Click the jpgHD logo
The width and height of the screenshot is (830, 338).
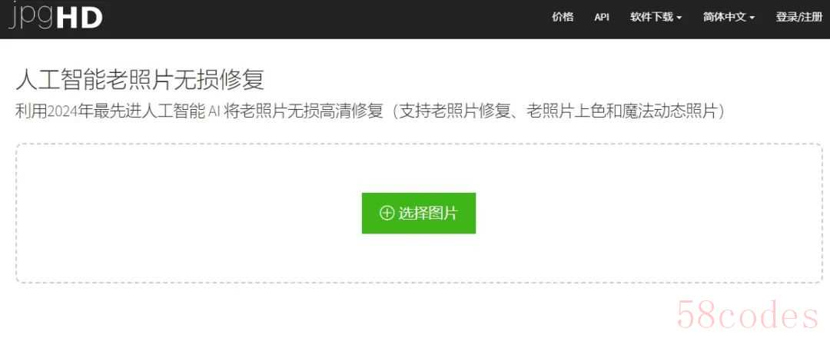[55, 18]
